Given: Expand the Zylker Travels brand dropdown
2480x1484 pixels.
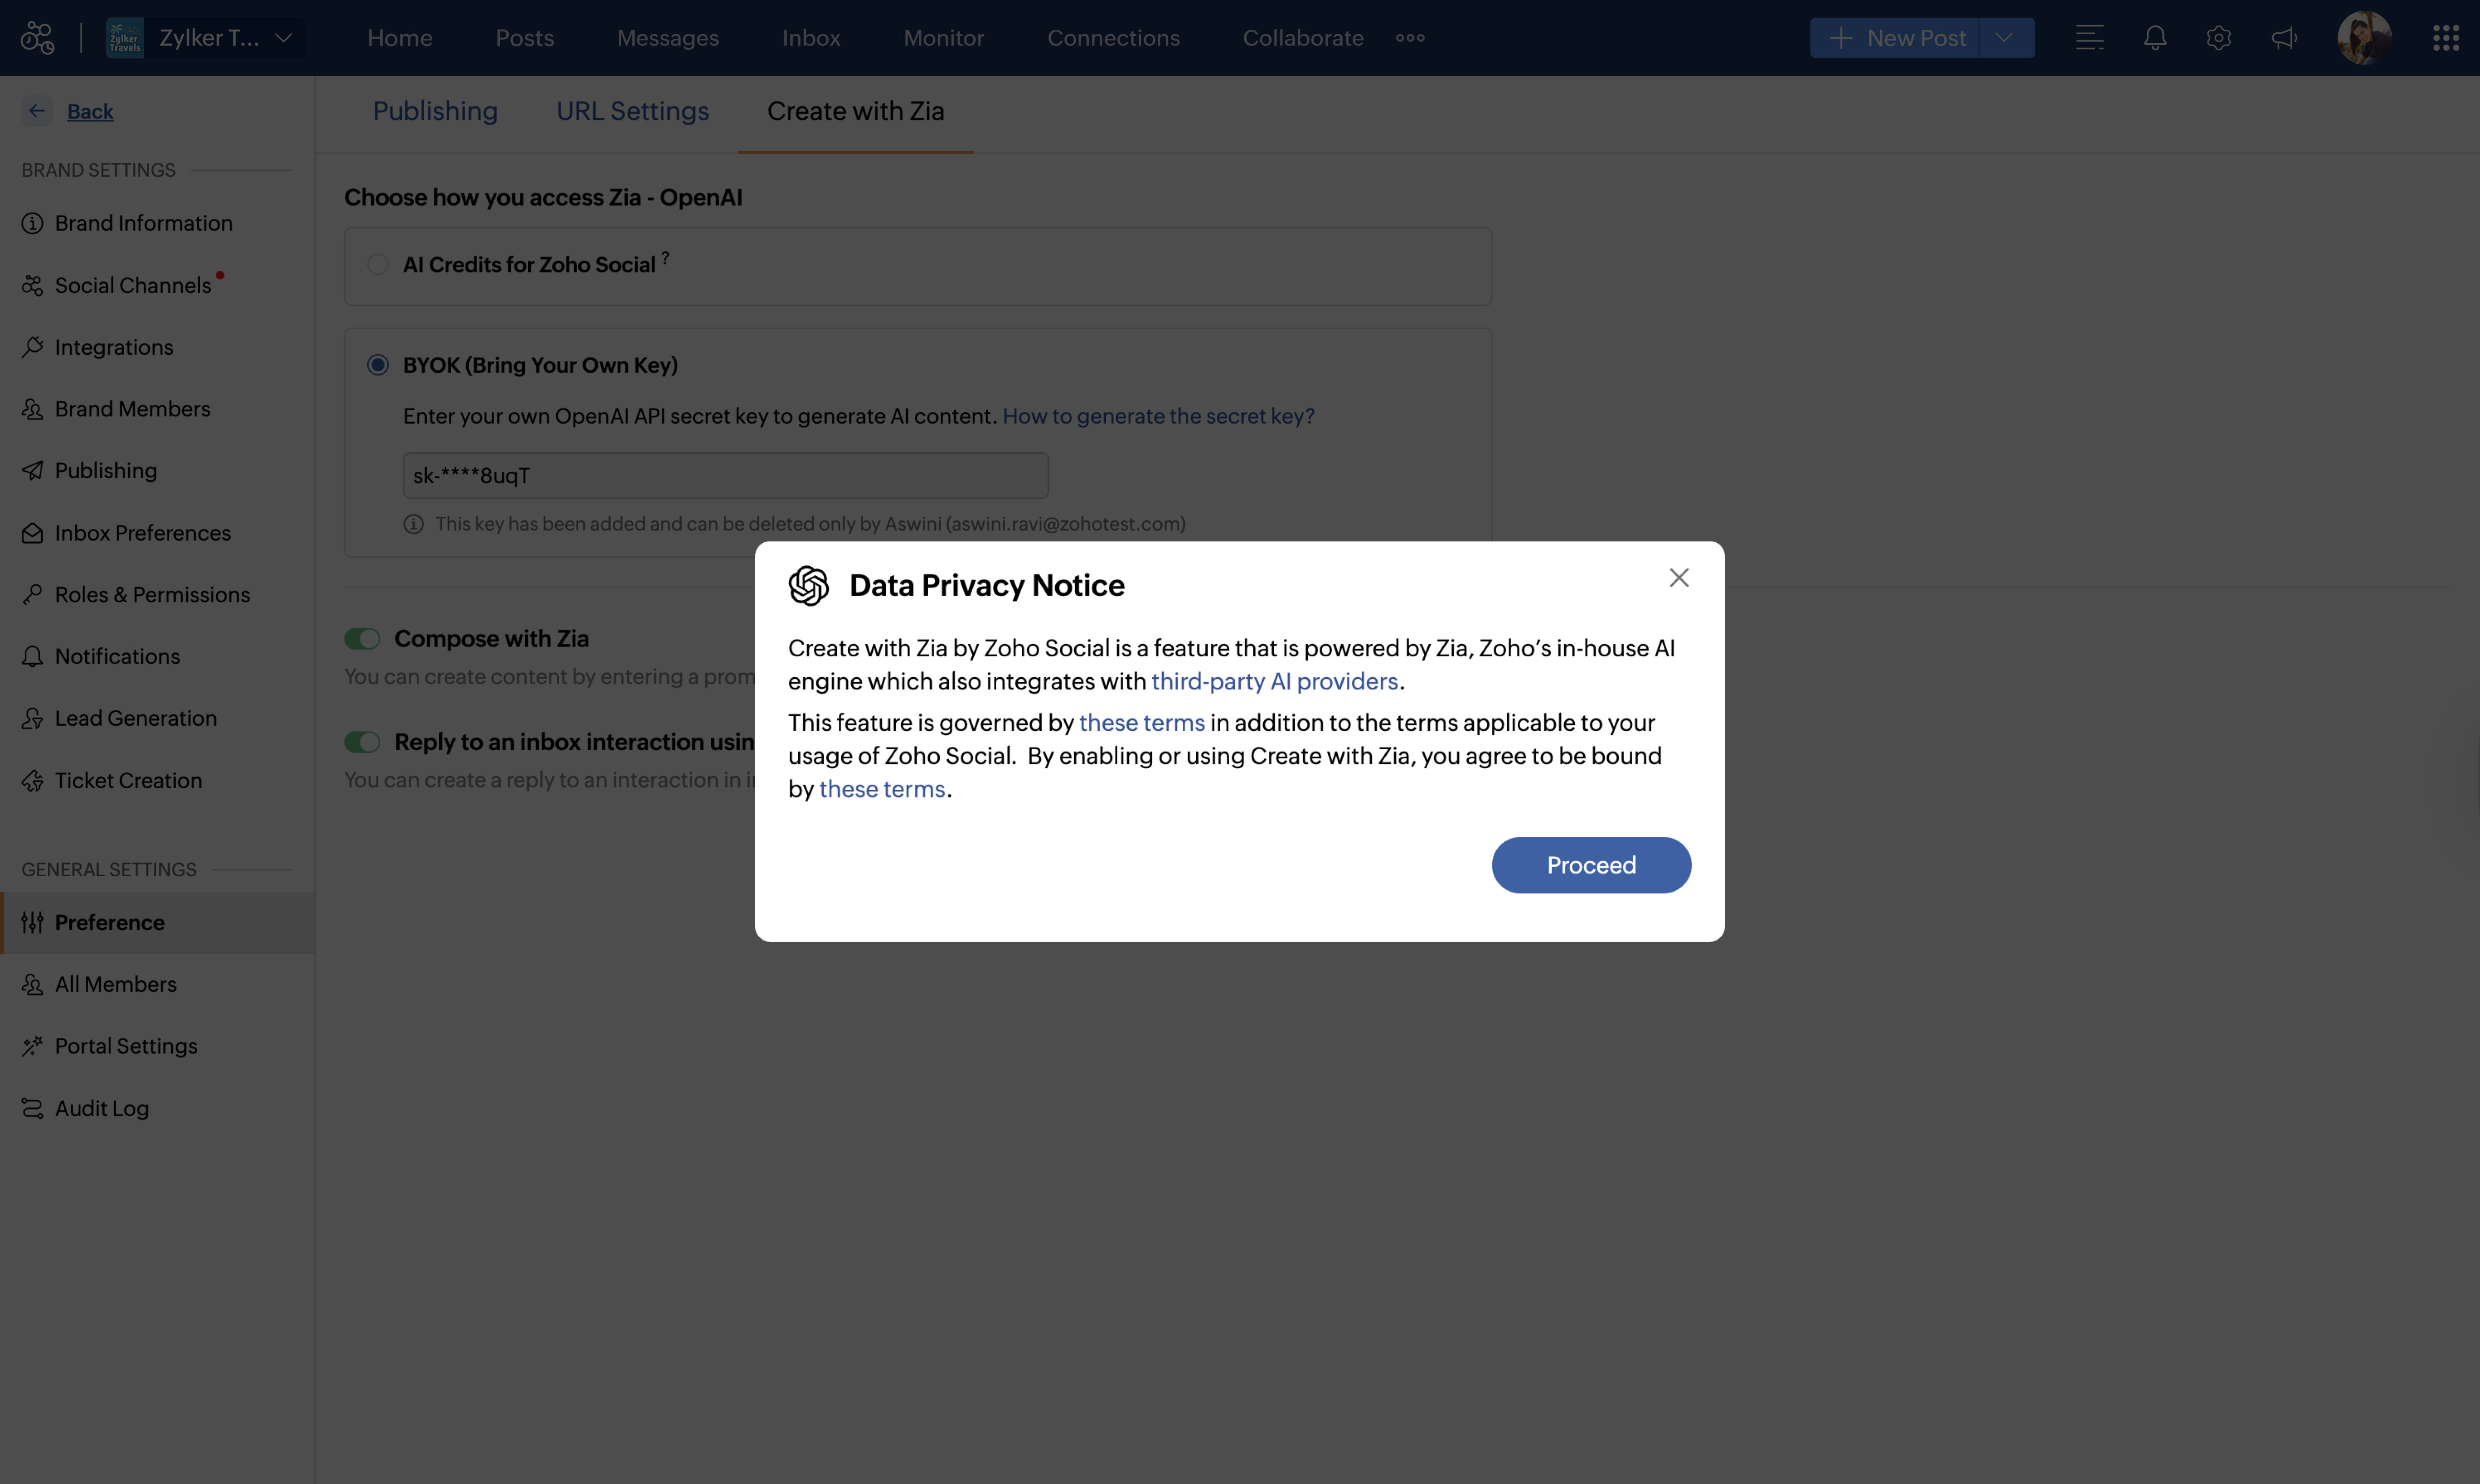Looking at the screenshot, I should pos(283,38).
